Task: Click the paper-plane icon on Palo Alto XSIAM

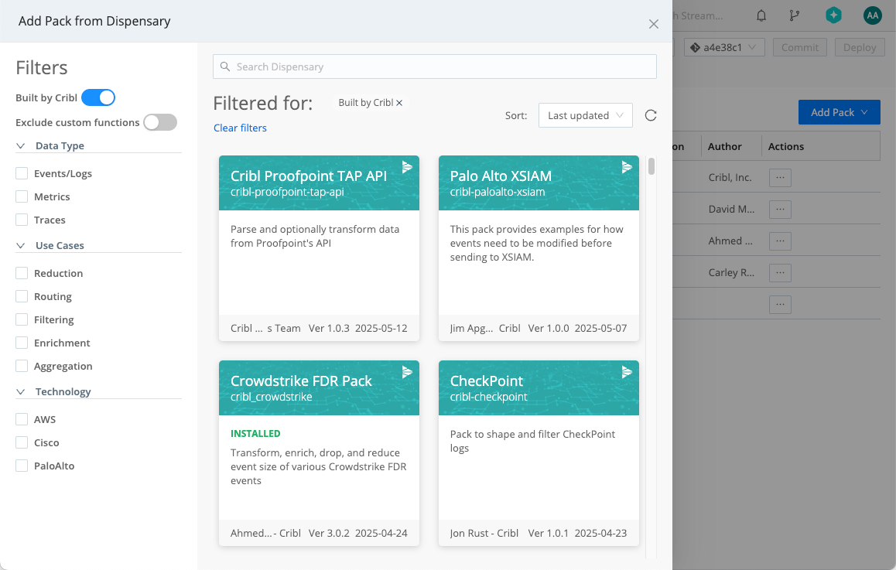Action: pos(627,167)
